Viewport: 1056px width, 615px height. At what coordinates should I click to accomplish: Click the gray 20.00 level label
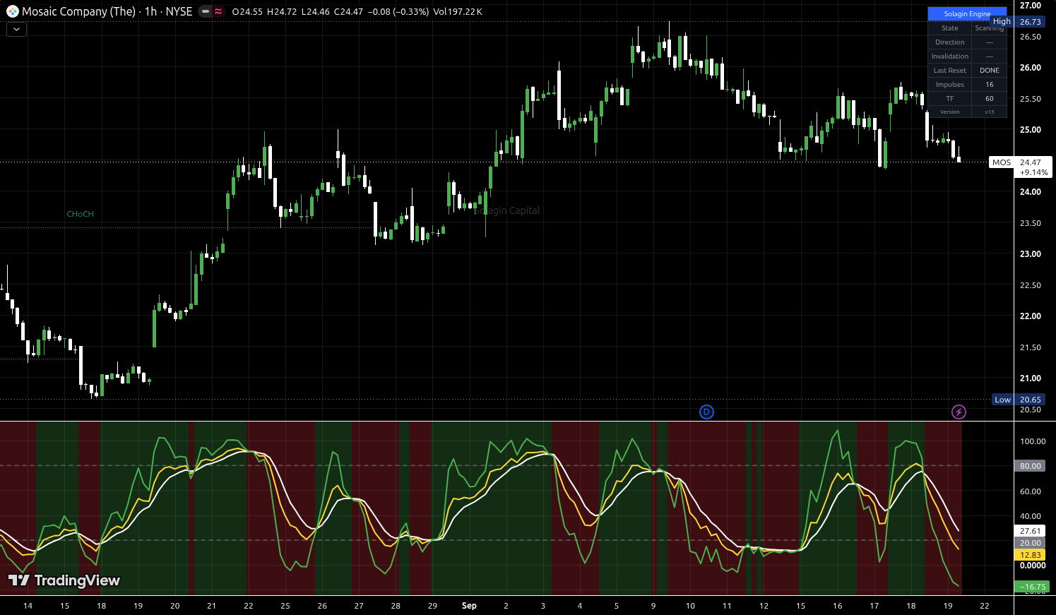(x=1031, y=543)
